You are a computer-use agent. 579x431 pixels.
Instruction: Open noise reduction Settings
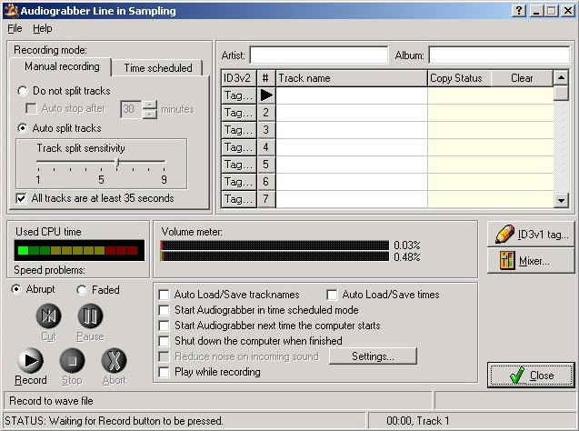click(x=373, y=356)
